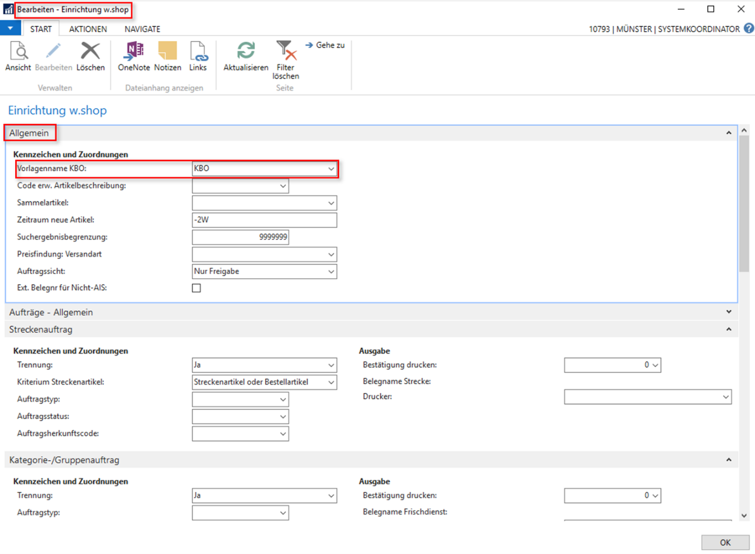Click the Zeitraum neue Artikel field
The height and width of the screenshot is (554, 755).
click(x=264, y=220)
